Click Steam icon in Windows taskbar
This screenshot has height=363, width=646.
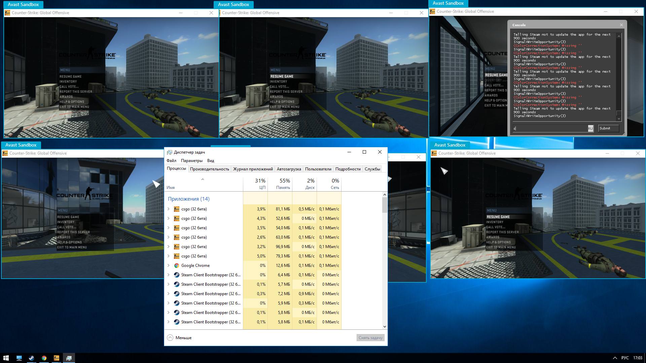31,358
